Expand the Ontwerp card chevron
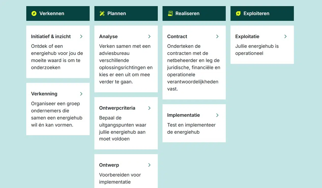 pos(149,165)
